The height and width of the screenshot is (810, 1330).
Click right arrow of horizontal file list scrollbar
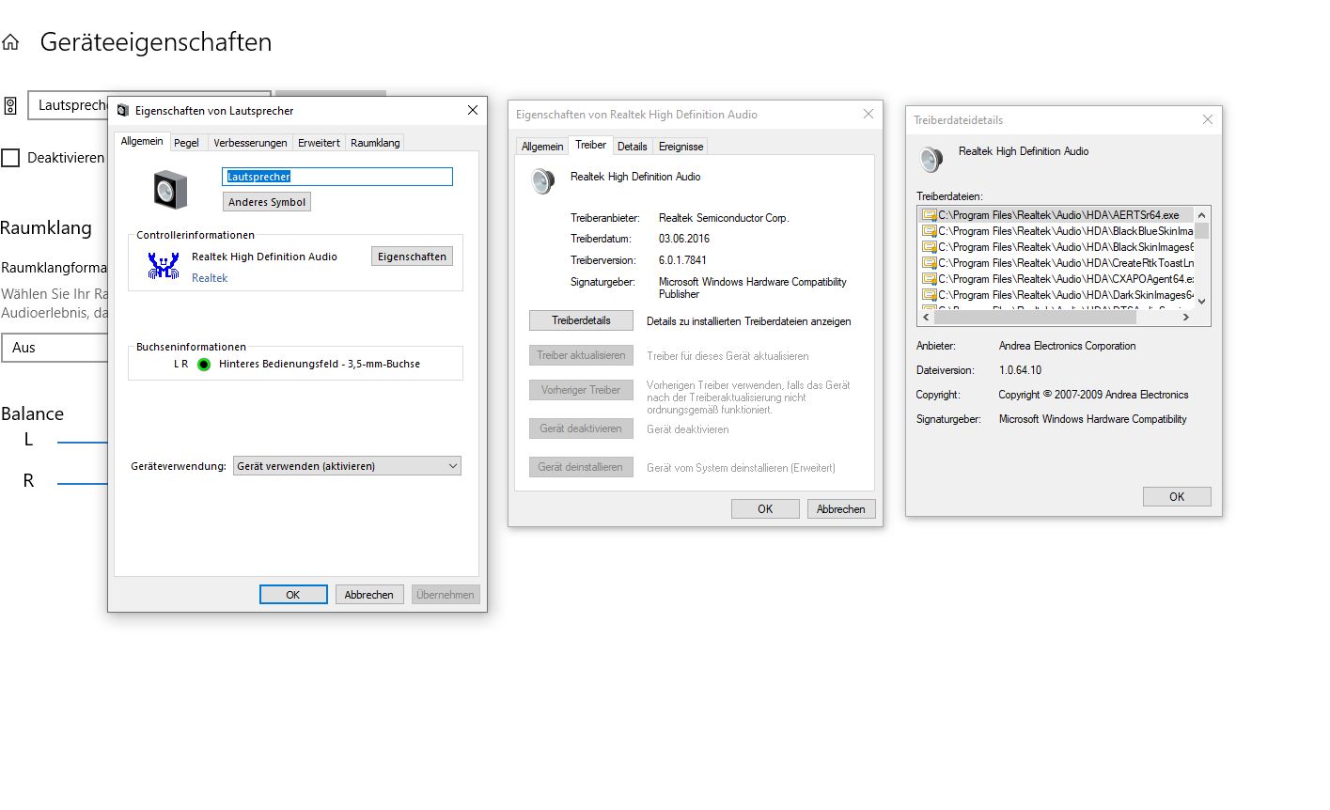click(1186, 318)
